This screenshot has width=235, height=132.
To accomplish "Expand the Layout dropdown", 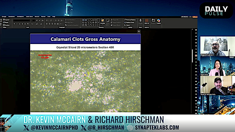I will click(7, 20).
